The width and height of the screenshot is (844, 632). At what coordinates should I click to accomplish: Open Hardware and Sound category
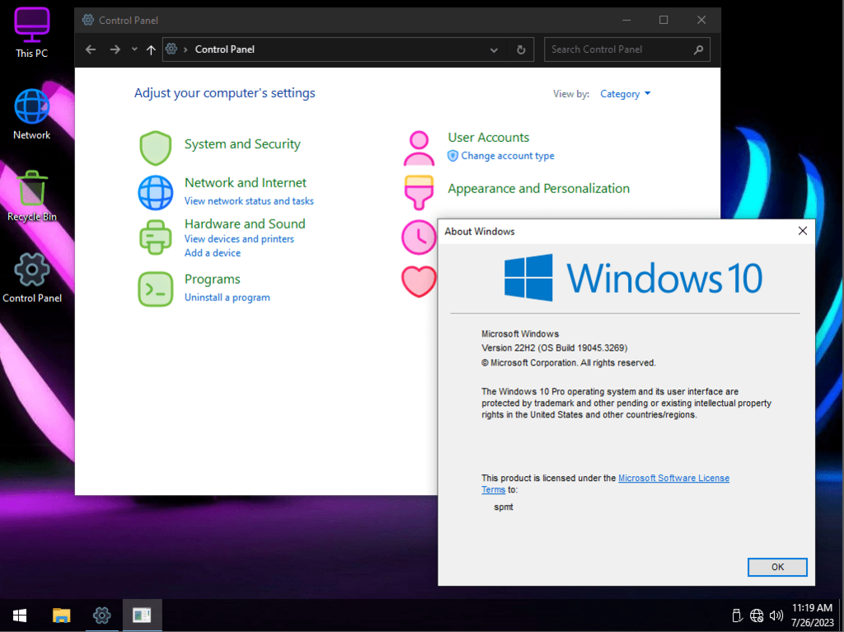tap(245, 224)
